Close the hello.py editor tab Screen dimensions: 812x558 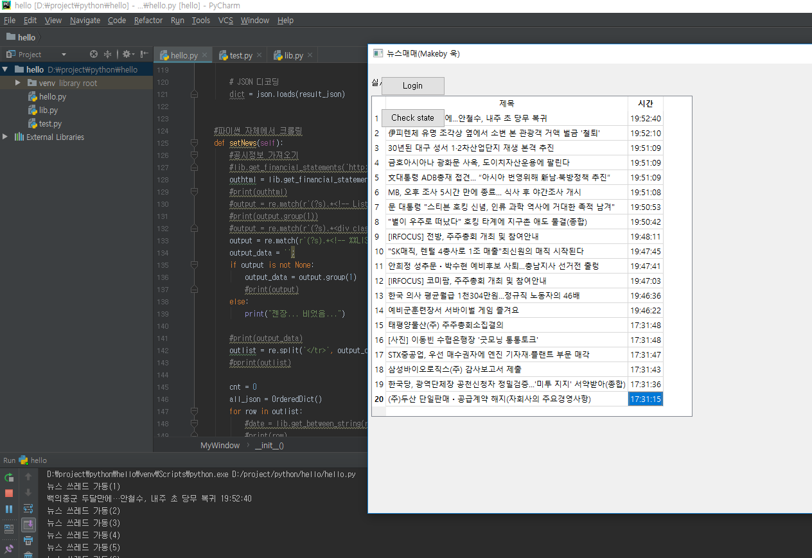click(204, 56)
